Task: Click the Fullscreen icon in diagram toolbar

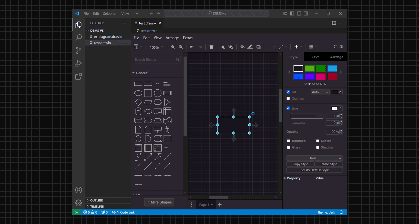Action: [336, 47]
